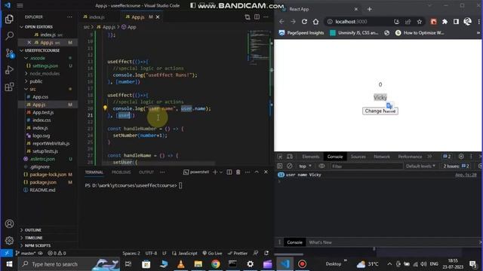Click the Windows Start button

point(9,264)
